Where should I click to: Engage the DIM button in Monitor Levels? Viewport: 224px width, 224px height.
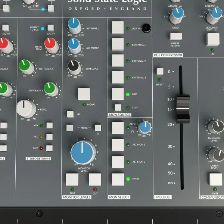[72, 179]
